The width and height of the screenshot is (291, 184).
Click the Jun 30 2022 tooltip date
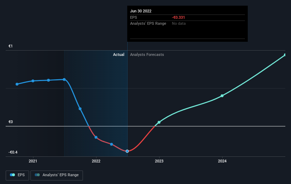pos(141,11)
